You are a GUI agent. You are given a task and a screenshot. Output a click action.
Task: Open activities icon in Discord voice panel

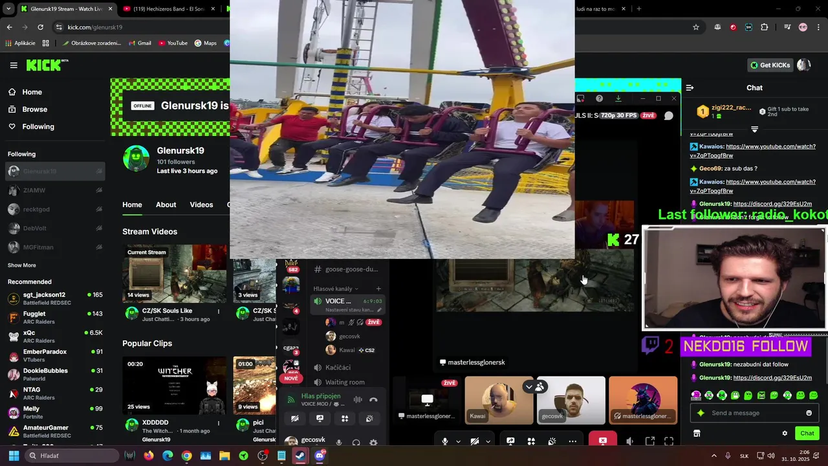(x=345, y=419)
